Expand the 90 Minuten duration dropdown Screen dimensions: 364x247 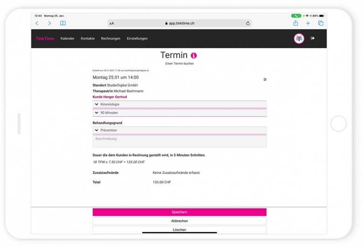[179, 113]
